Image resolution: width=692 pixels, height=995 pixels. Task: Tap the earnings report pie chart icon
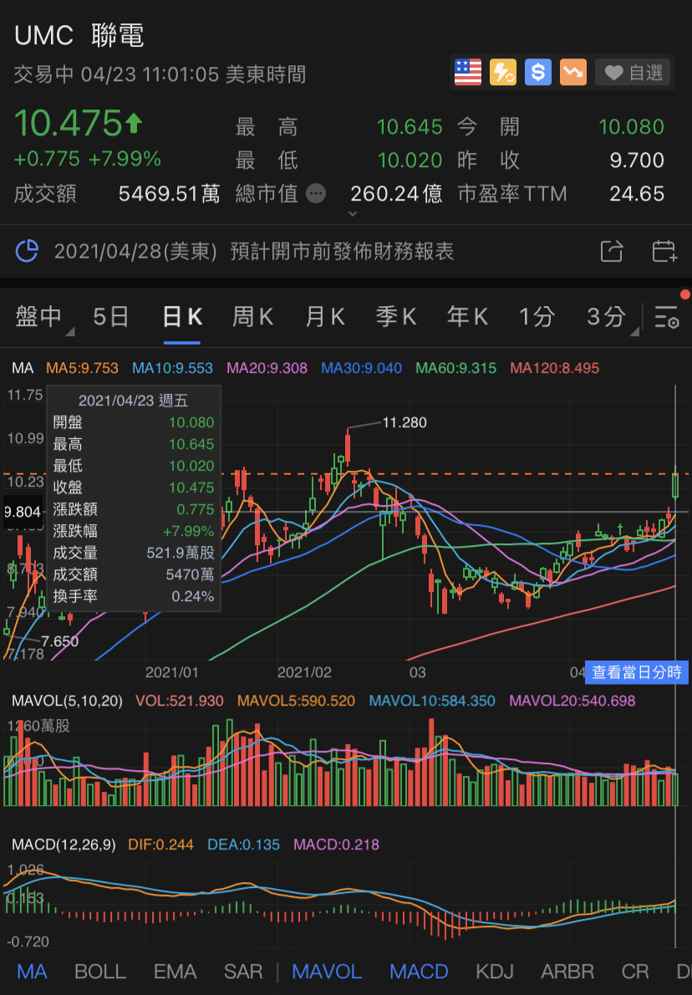click(27, 252)
